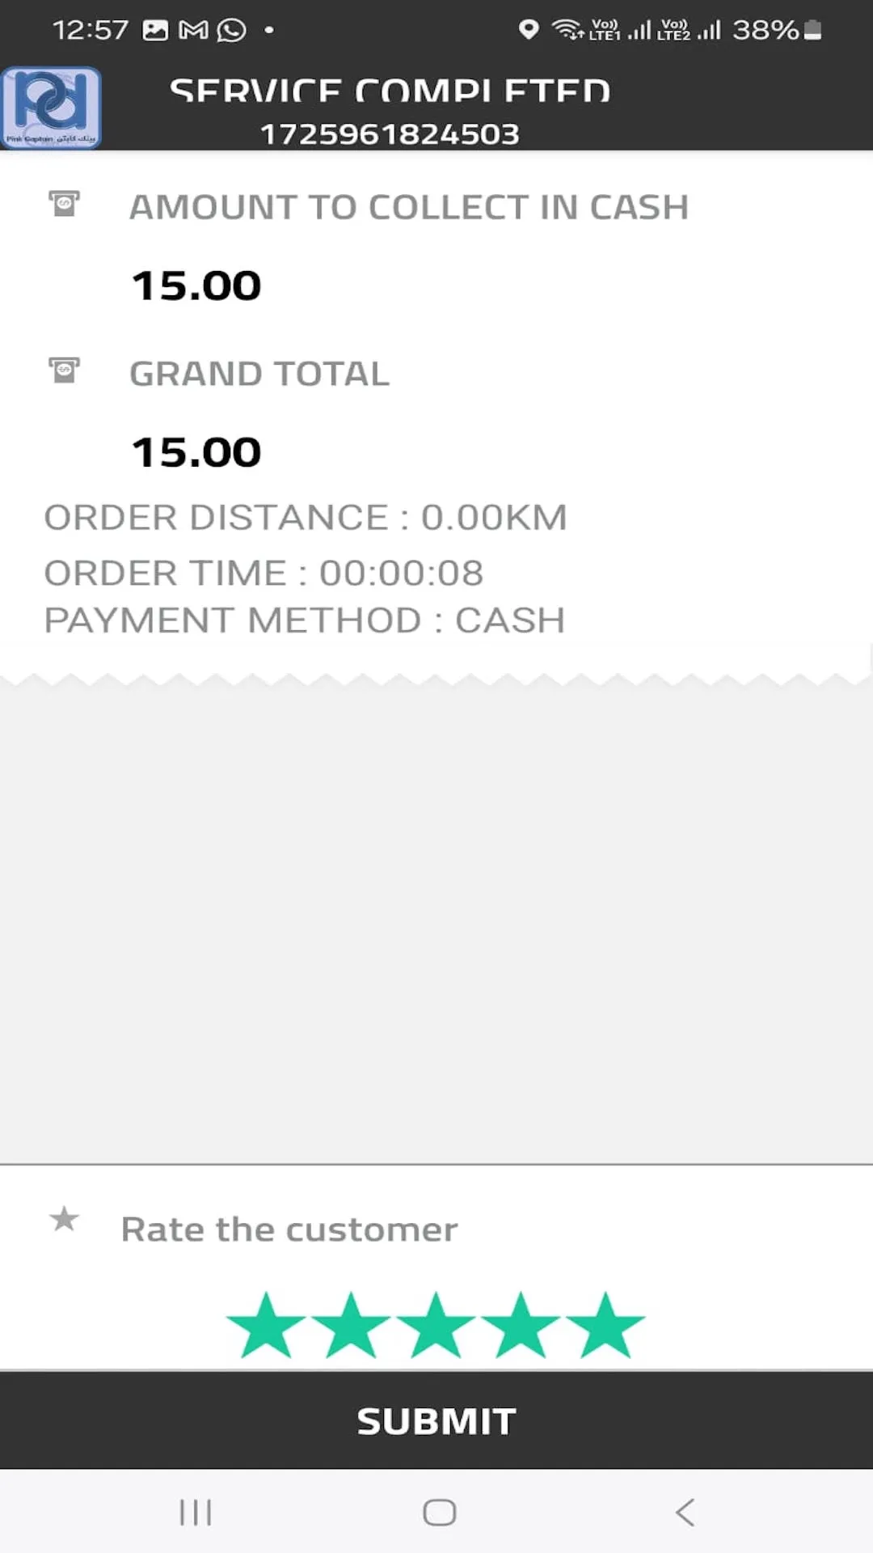Screen dimensions: 873x1553
Task: Select the second green rating star
Action: pos(351,1324)
